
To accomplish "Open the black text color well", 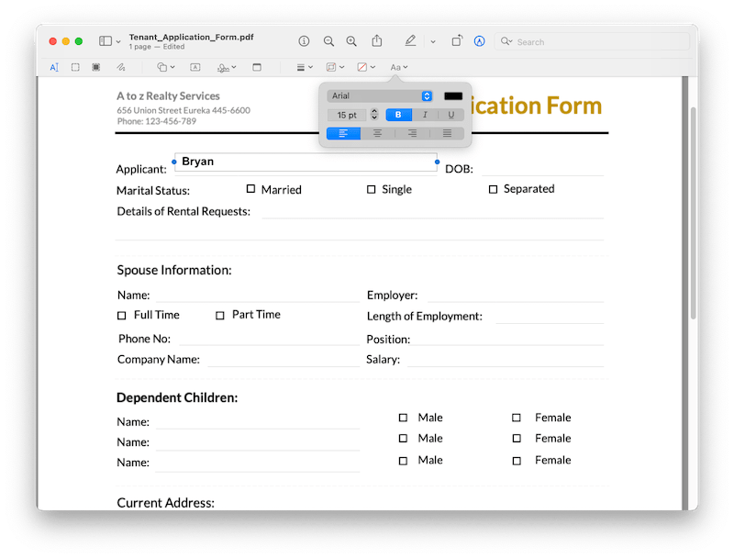I will pyautogui.click(x=453, y=96).
